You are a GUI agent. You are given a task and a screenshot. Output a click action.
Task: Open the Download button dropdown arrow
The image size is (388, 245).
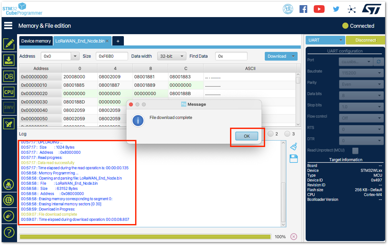[293, 56]
